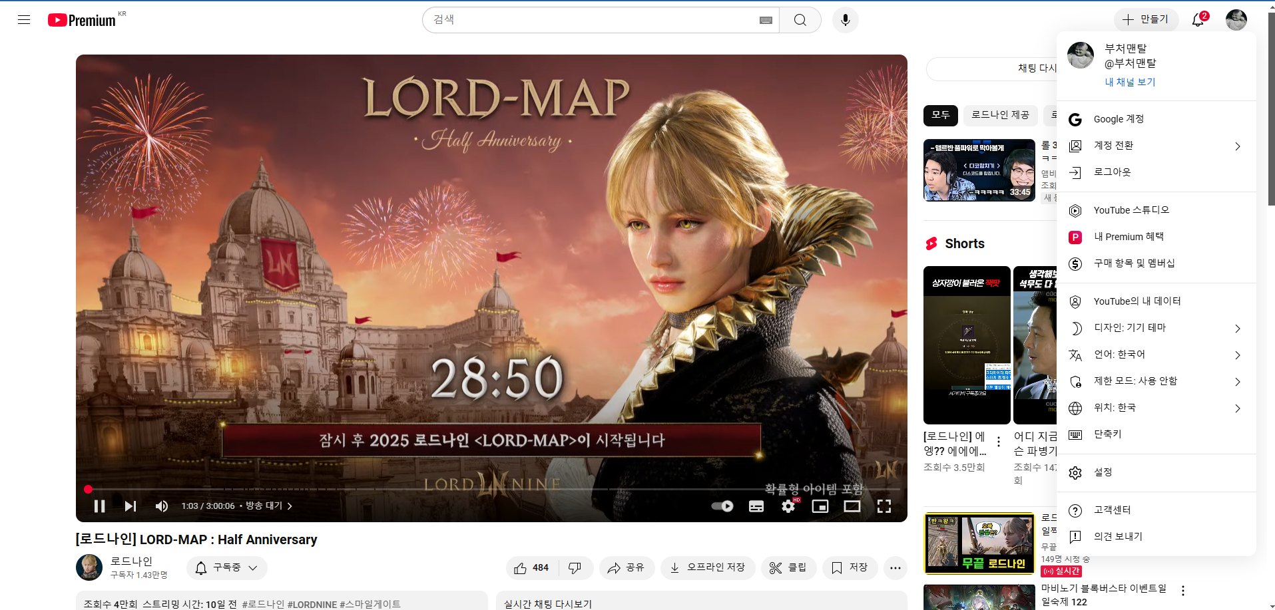This screenshot has height=610, width=1275.
Task: Select 로그아웃 menu item
Action: click(1156, 172)
